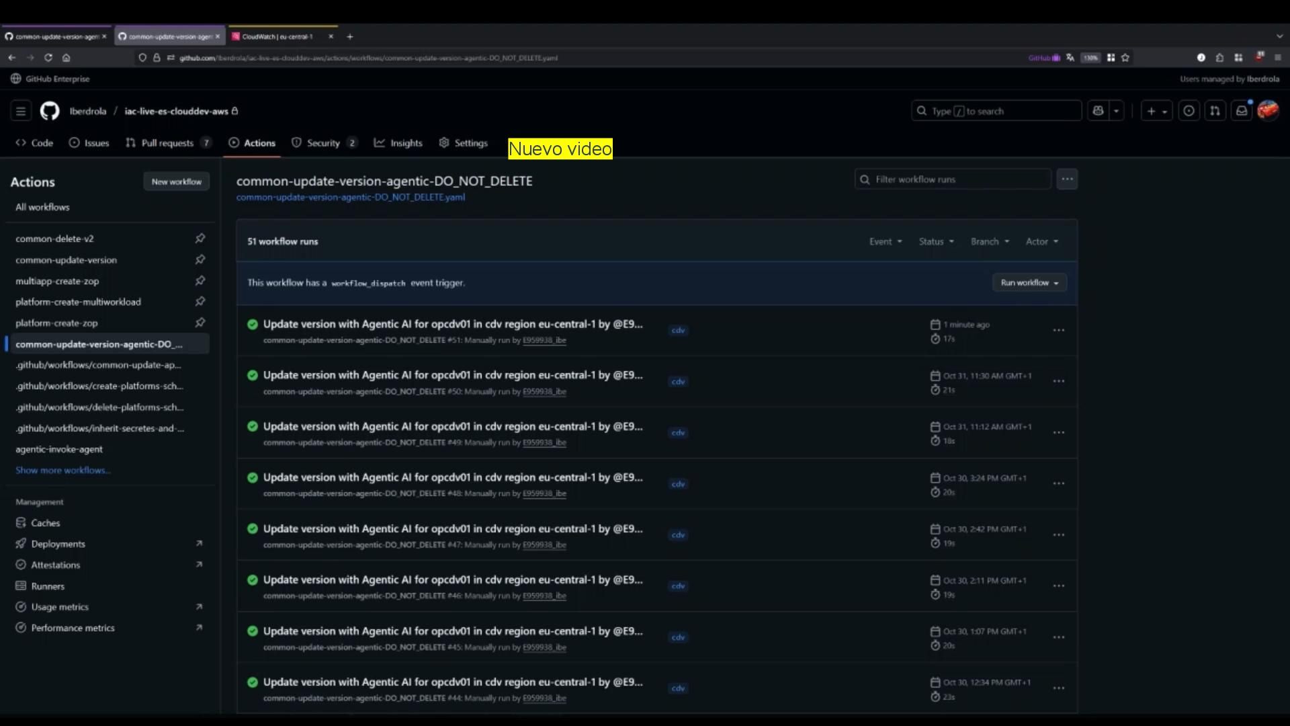Open the workflow options kebab menu

[1067, 179]
